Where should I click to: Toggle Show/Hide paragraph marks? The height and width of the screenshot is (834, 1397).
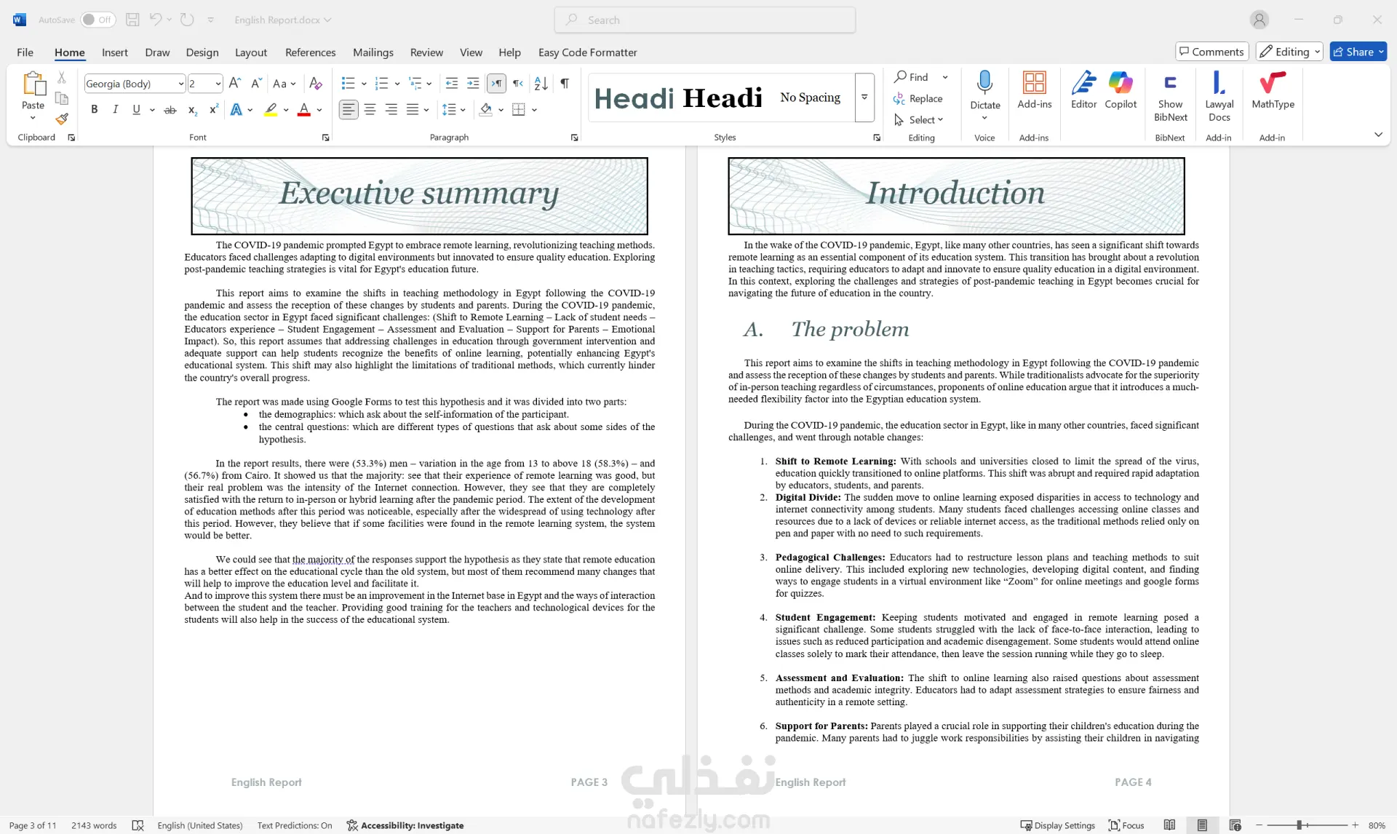565,84
